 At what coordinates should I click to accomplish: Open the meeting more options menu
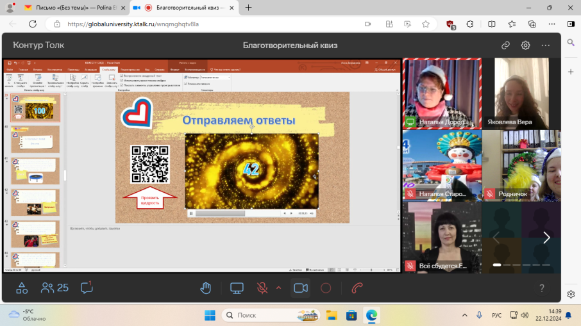tap(546, 45)
